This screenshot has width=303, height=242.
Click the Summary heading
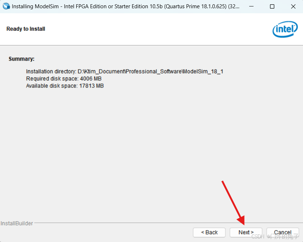pyautogui.click(x=22, y=59)
